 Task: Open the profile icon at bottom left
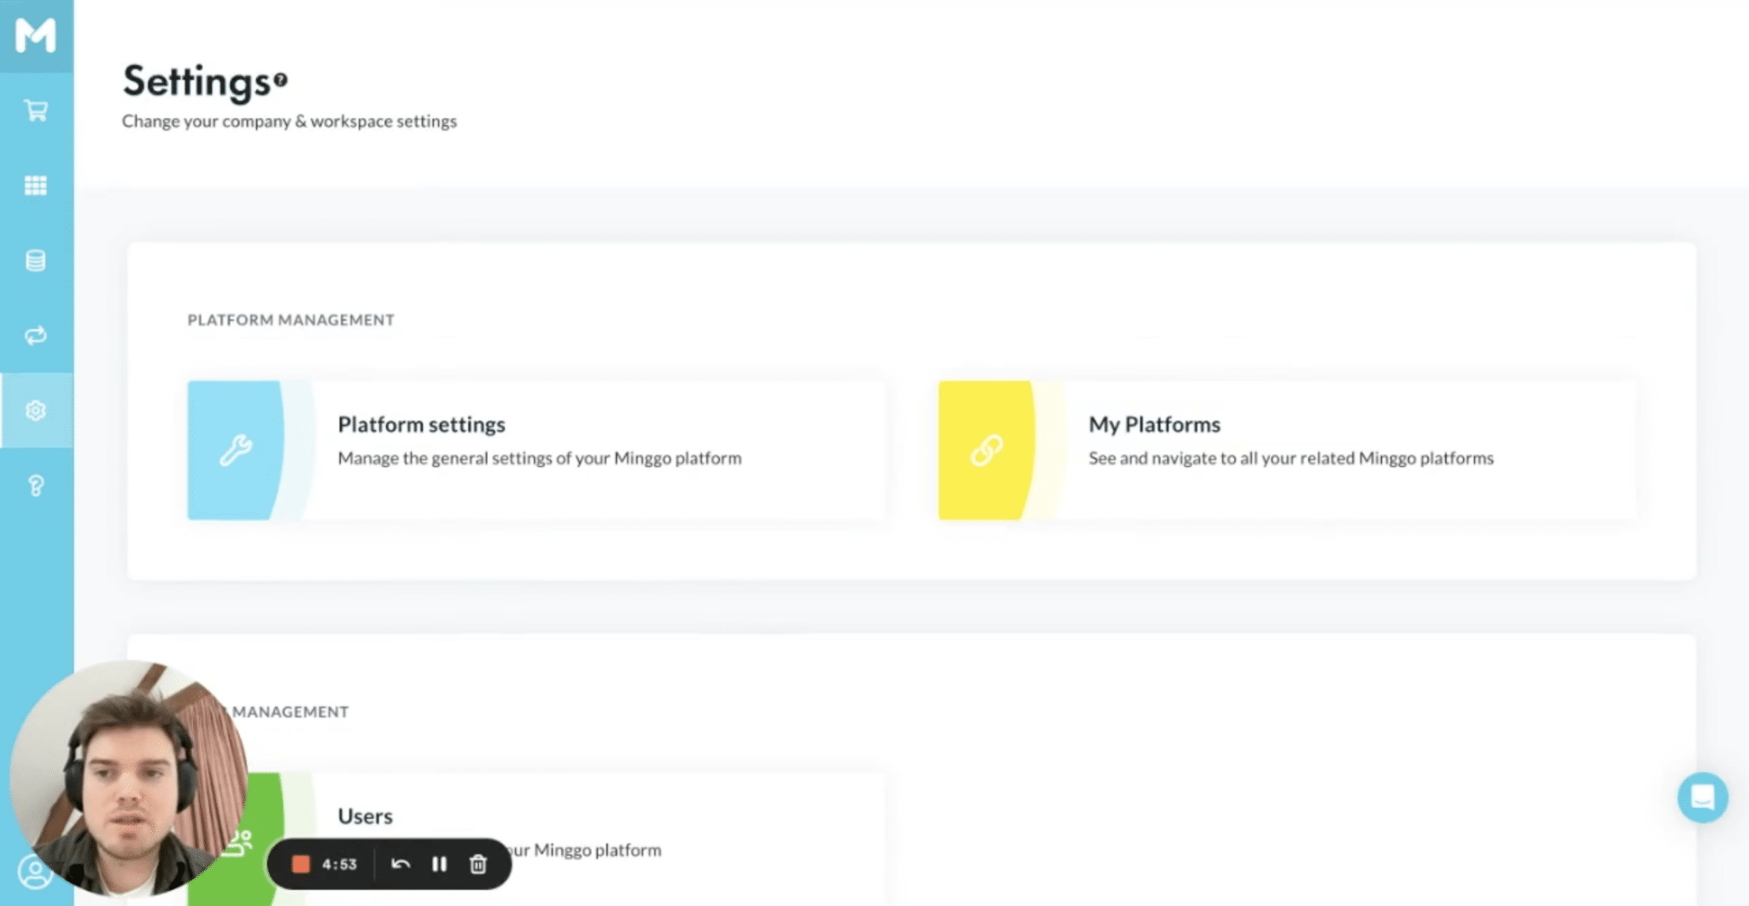35,873
